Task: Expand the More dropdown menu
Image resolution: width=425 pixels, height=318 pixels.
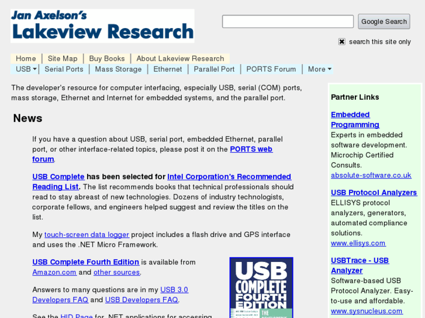Action: pyautogui.click(x=319, y=69)
